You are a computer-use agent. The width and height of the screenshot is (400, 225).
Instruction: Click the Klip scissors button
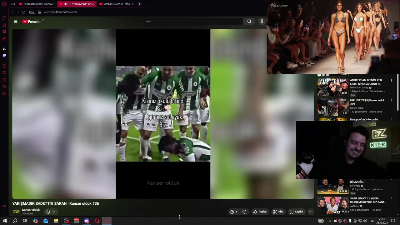click(x=278, y=212)
